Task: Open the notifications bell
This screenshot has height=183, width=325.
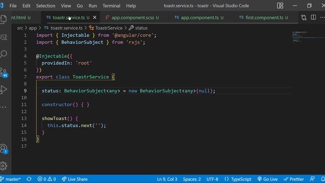Action: (323, 179)
